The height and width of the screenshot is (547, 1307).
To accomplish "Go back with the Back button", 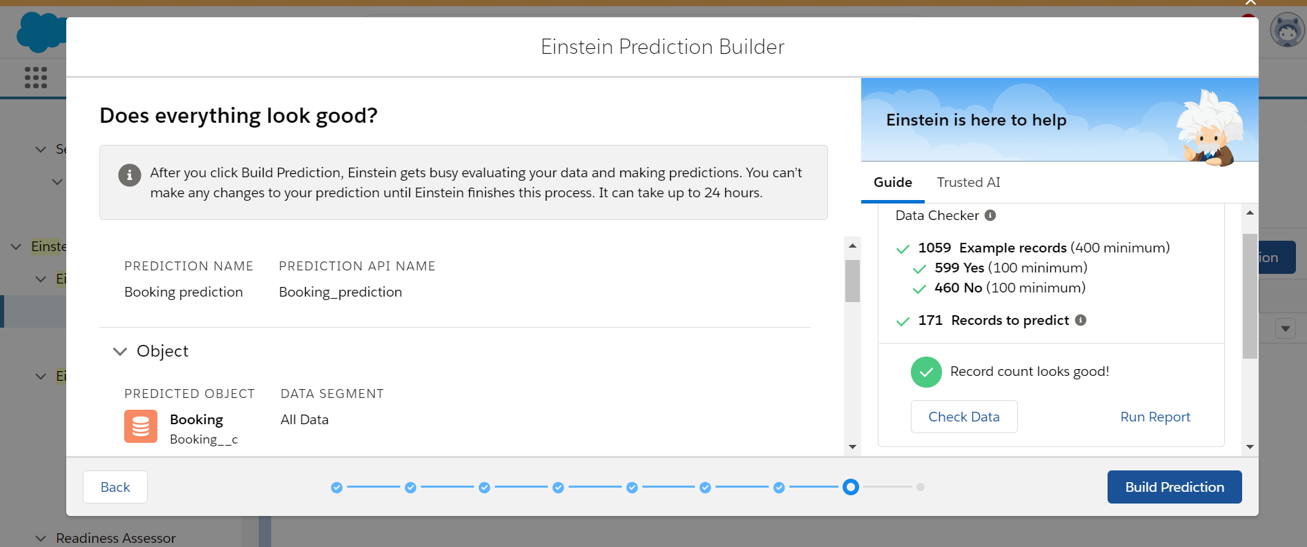I will (115, 487).
